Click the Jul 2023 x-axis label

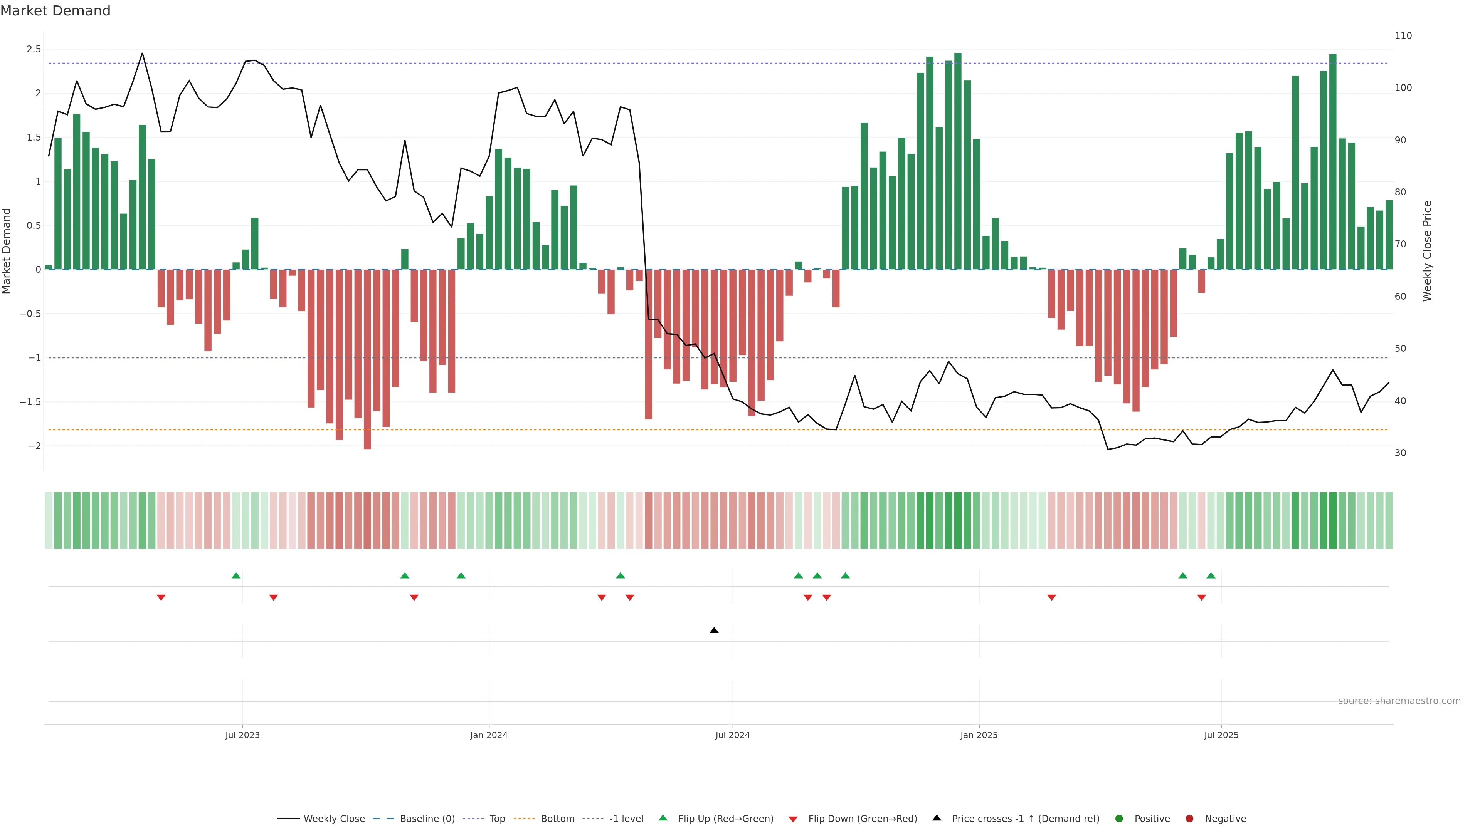pyautogui.click(x=242, y=735)
